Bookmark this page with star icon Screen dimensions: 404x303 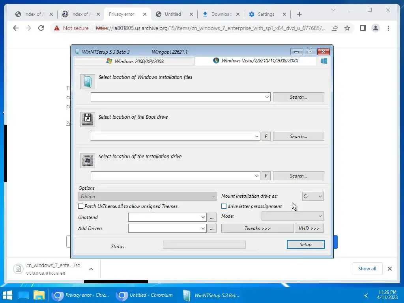(x=347, y=28)
